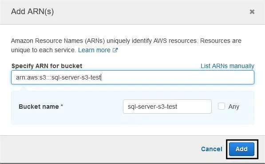
Task: Close the Add ARN(s) dialog with X
Action: (252, 11)
